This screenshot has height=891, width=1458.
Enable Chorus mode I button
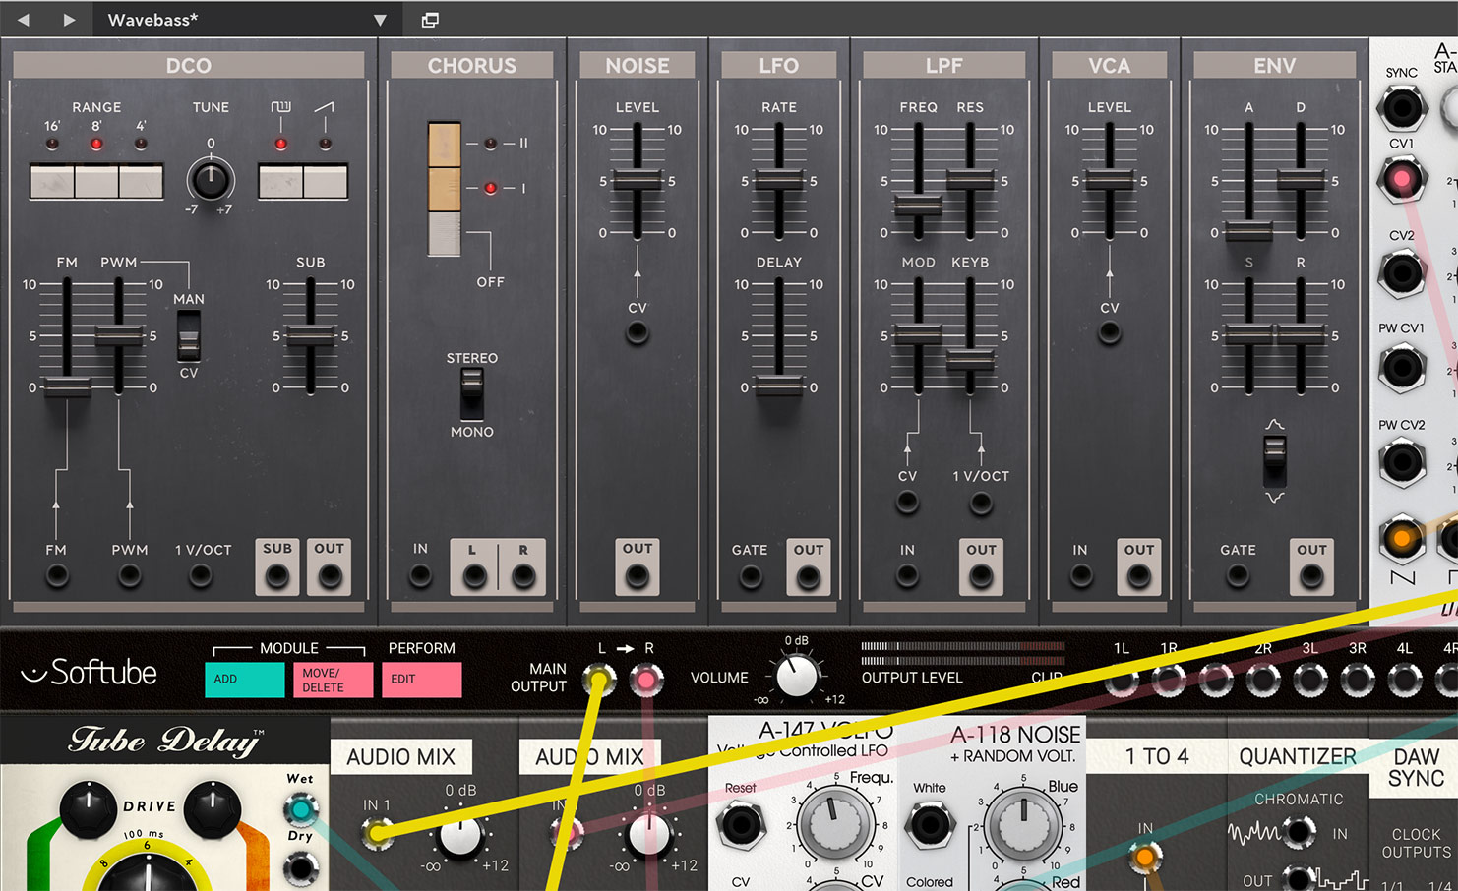pyautogui.click(x=444, y=189)
